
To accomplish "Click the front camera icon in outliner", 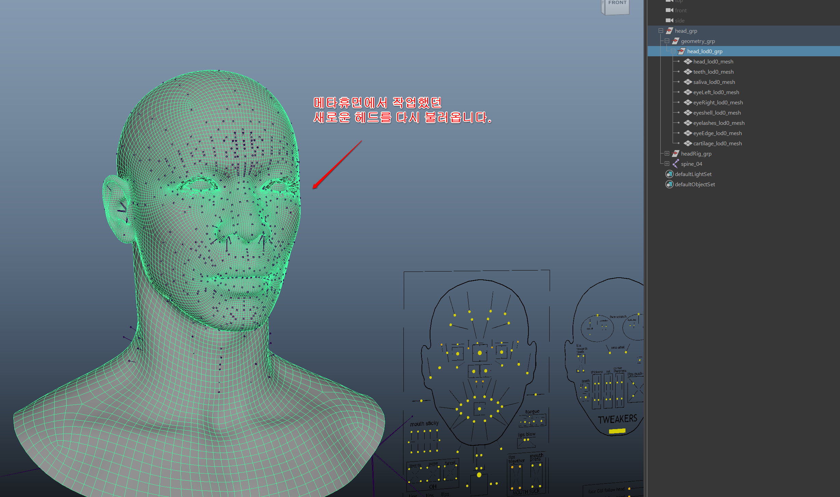I will (x=669, y=10).
